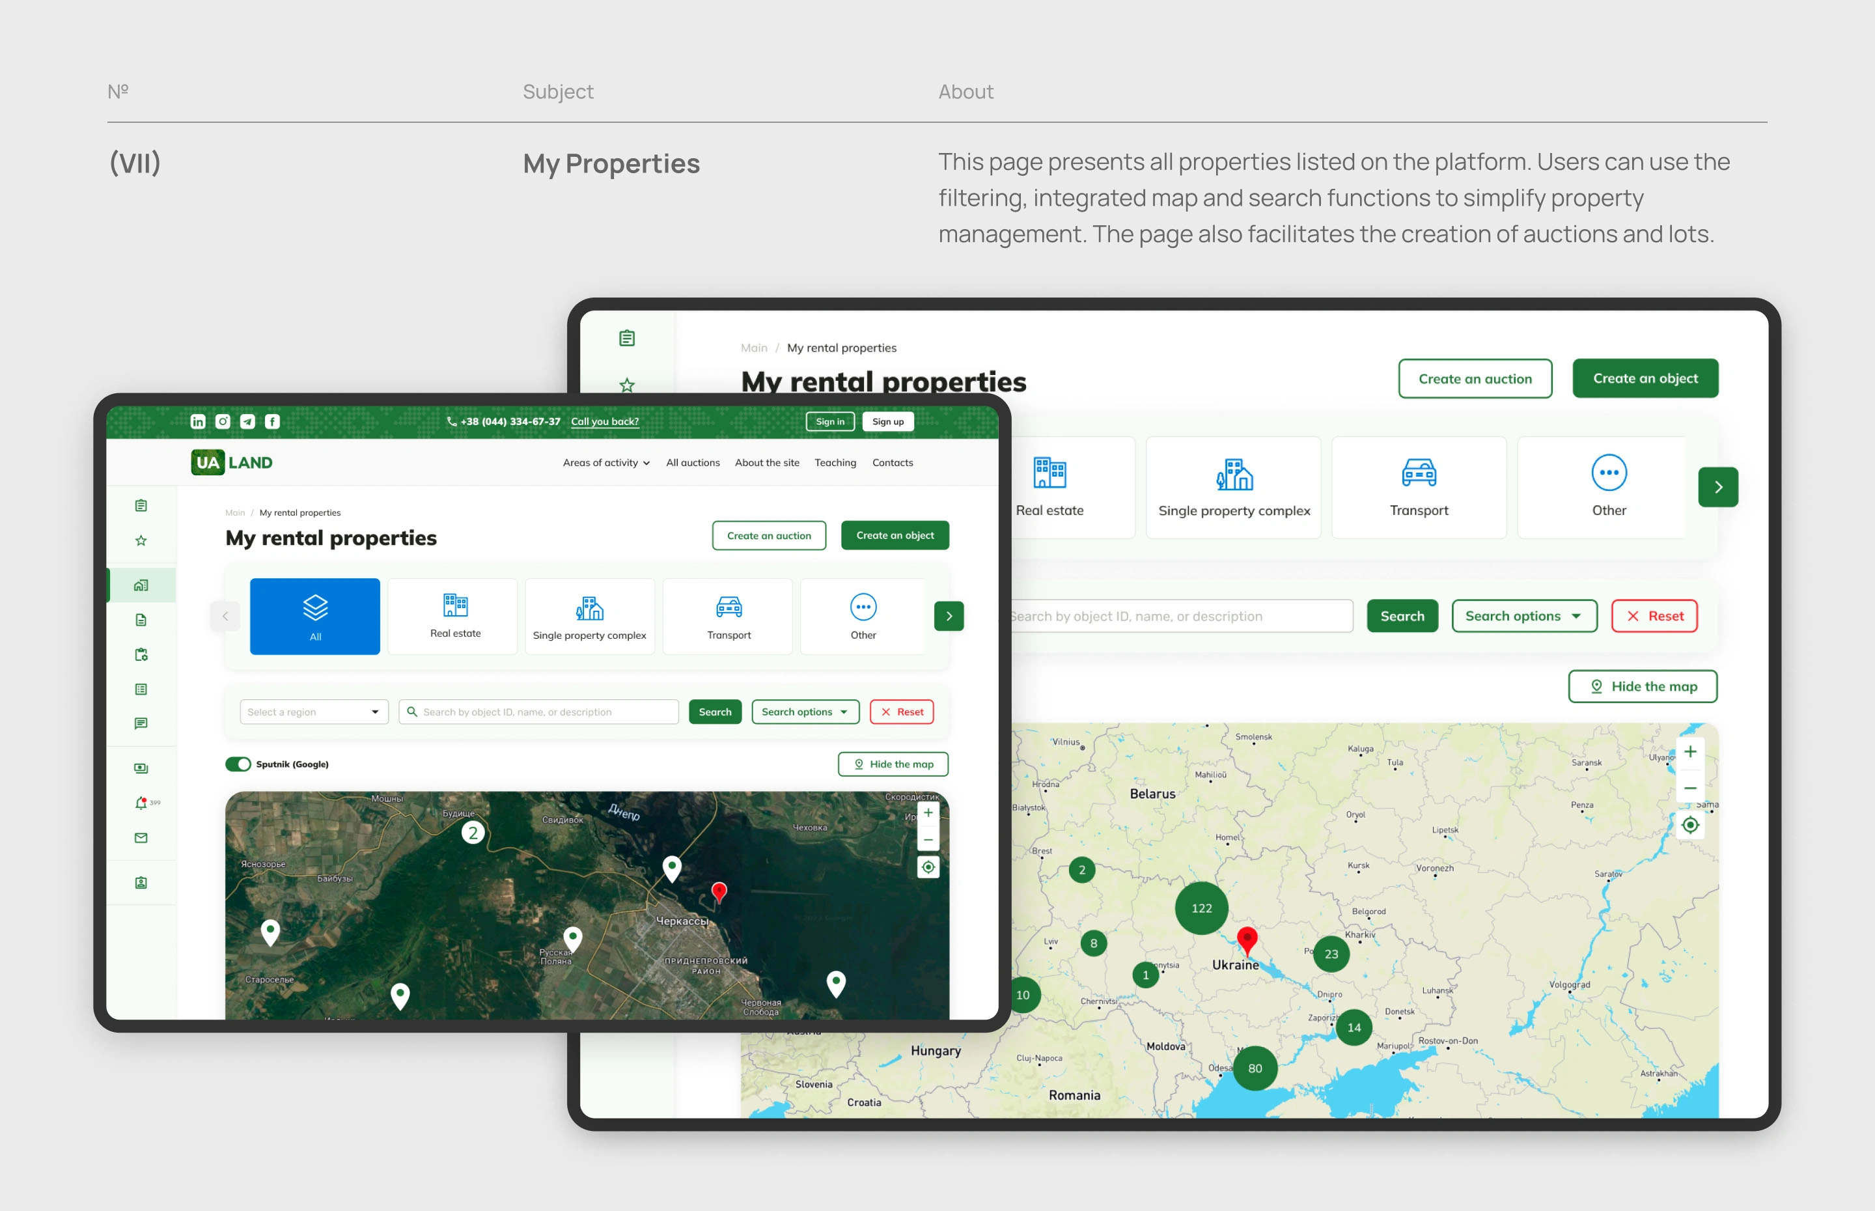Open the clipboard-with-gear sidebar icon
The image size is (1875, 1211).
141,655
